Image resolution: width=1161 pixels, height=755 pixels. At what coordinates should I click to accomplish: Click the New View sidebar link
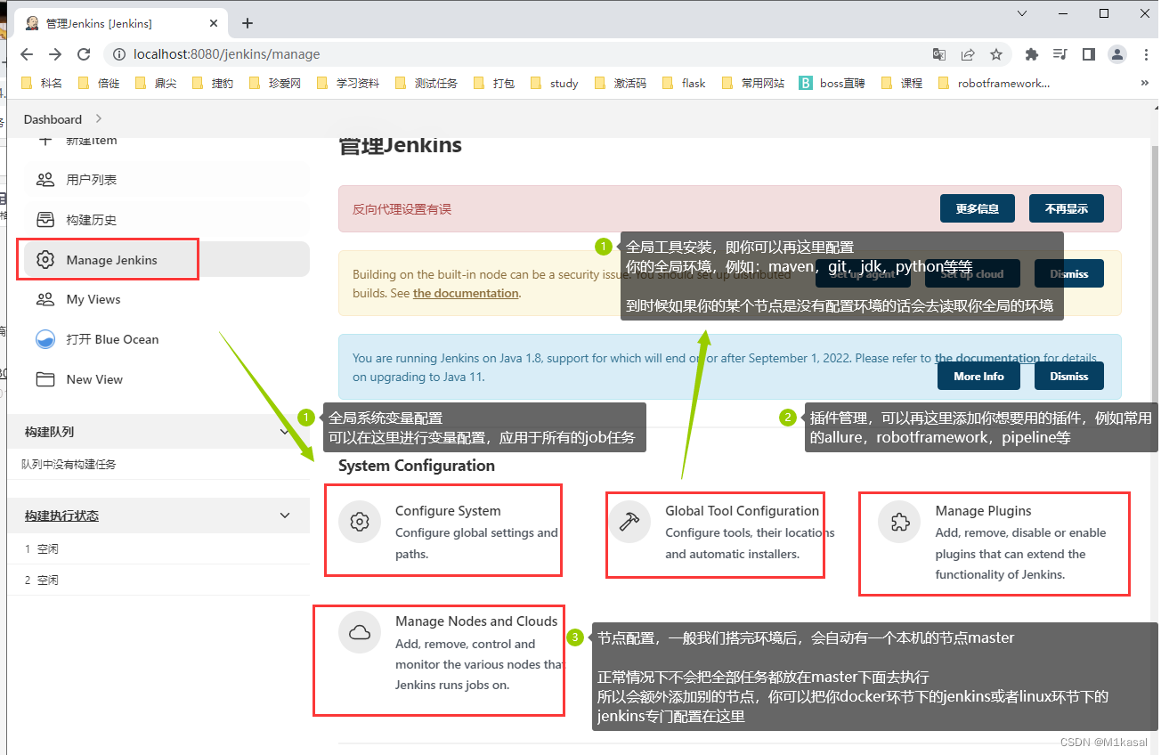[166, 379]
